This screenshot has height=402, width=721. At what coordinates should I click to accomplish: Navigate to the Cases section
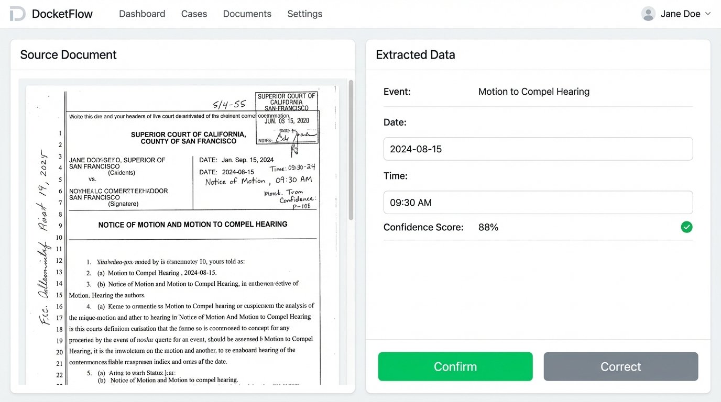click(194, 14)
